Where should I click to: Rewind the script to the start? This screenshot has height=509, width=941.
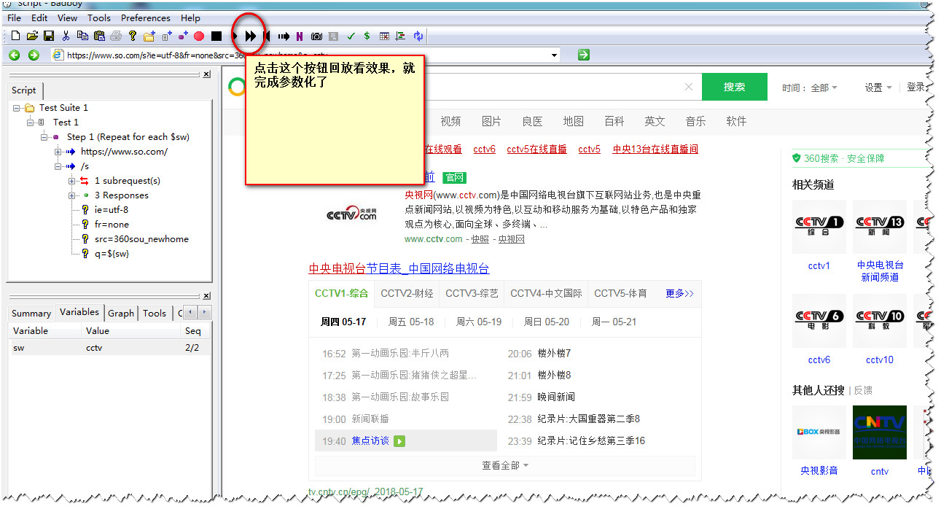pyautogui.click(x=267, y=36)
